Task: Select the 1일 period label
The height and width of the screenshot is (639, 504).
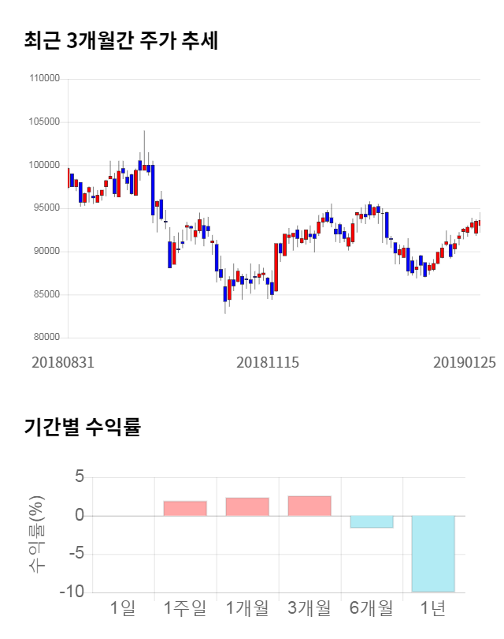Action: point(123,608)
